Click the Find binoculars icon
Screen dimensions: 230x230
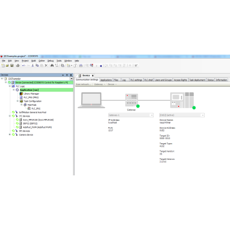click(x=52, y=66)
